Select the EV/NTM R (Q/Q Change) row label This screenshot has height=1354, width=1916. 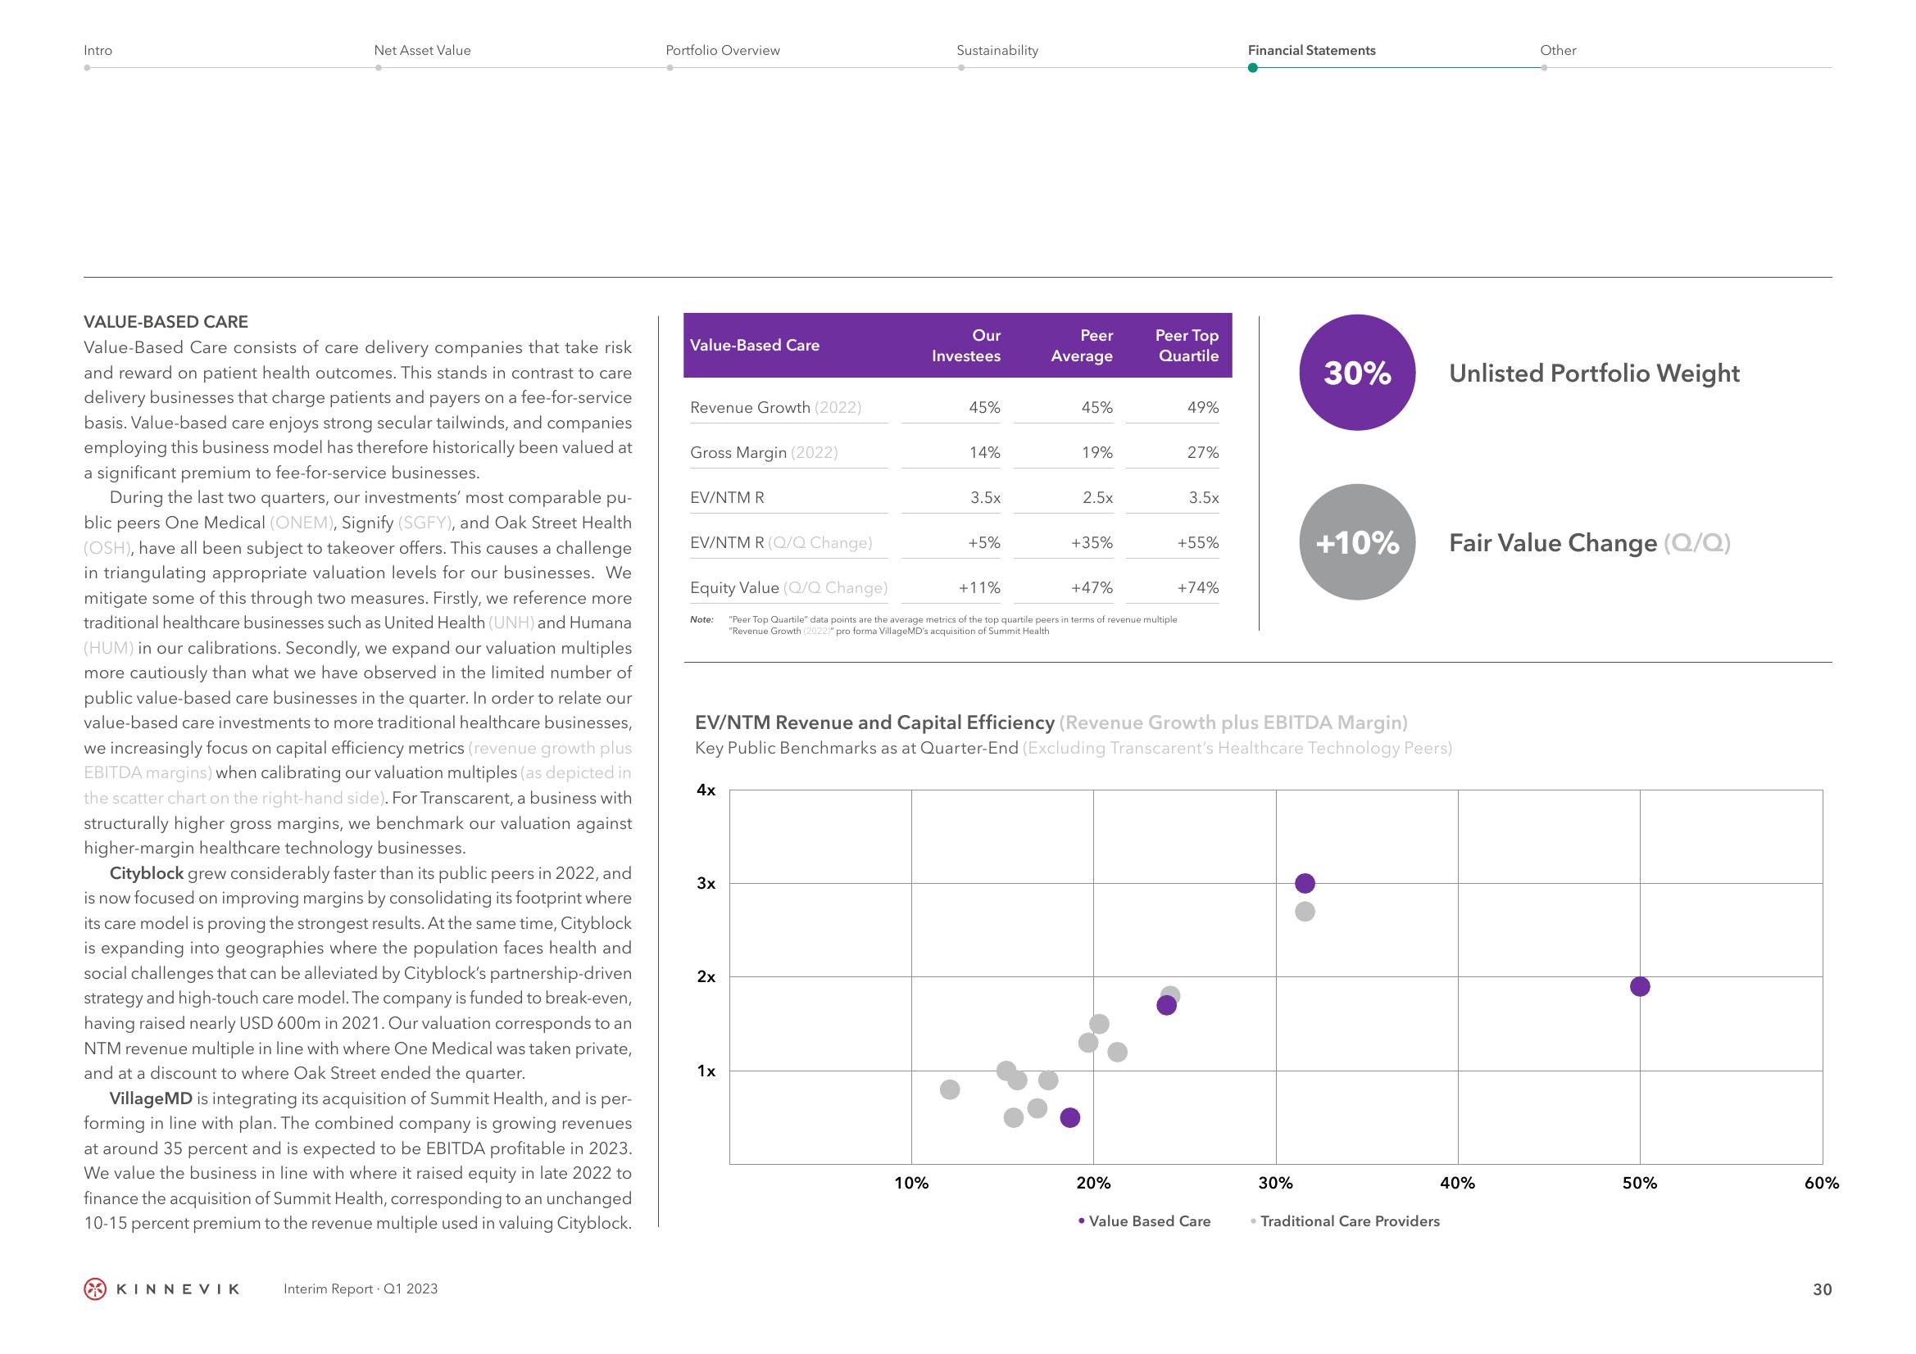[781, 542]
